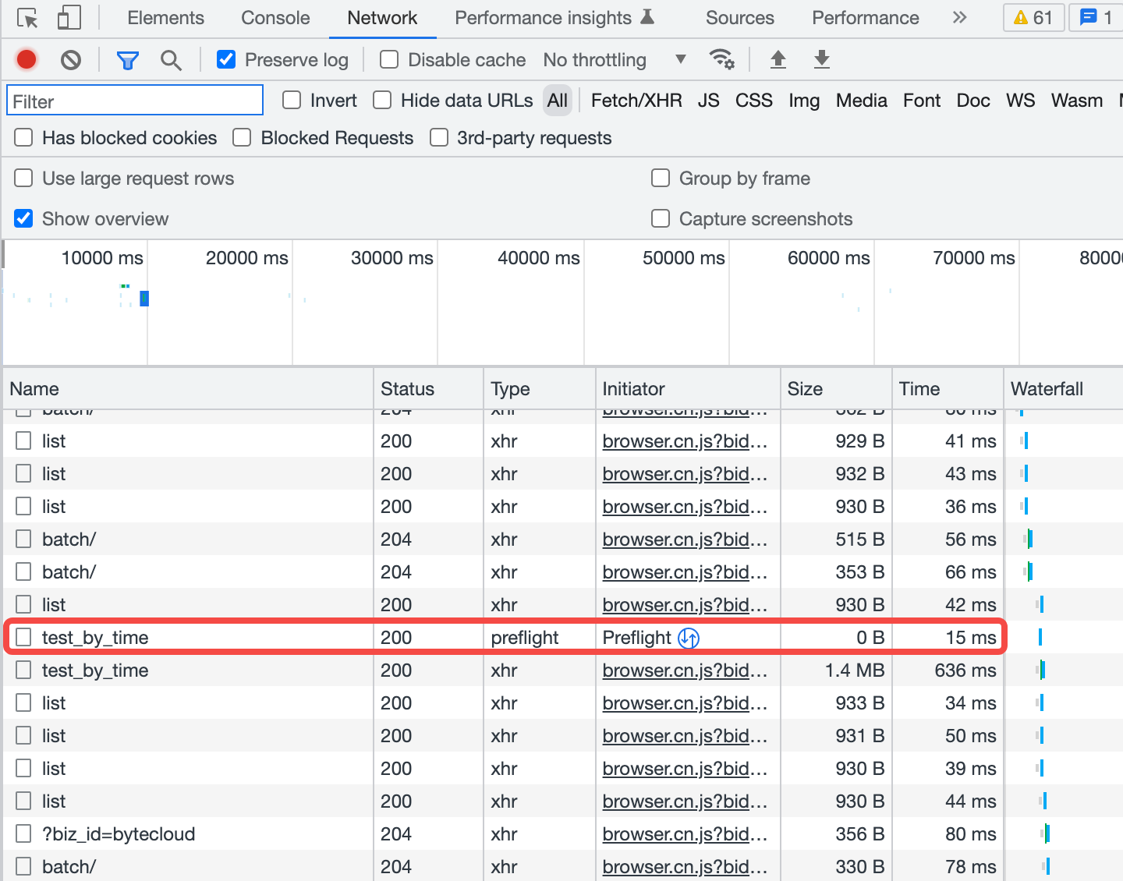Viewport: 1123px width, 881px height.
Task: Filter requests by Font
Action: tap(922, 101)
